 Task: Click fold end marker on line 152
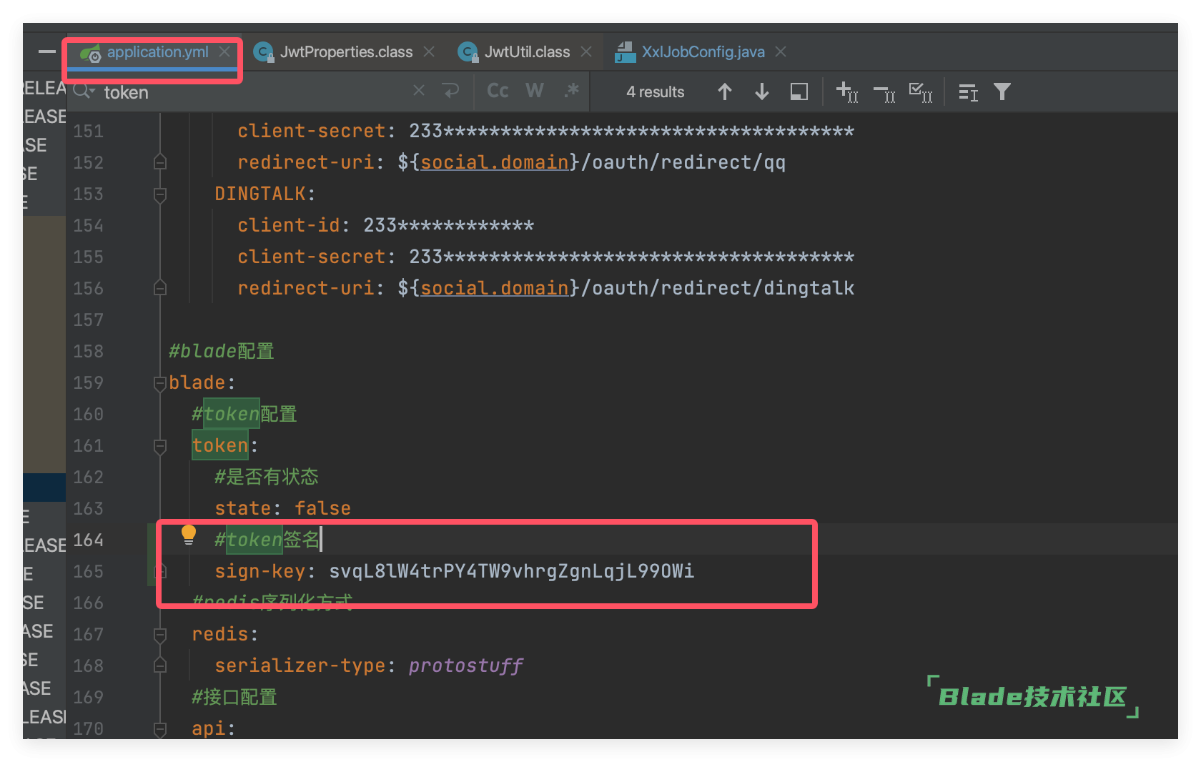pyautogui.click(x=160, y=162)
